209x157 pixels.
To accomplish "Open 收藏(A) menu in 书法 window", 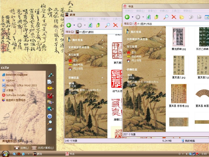I will (164, 11).
